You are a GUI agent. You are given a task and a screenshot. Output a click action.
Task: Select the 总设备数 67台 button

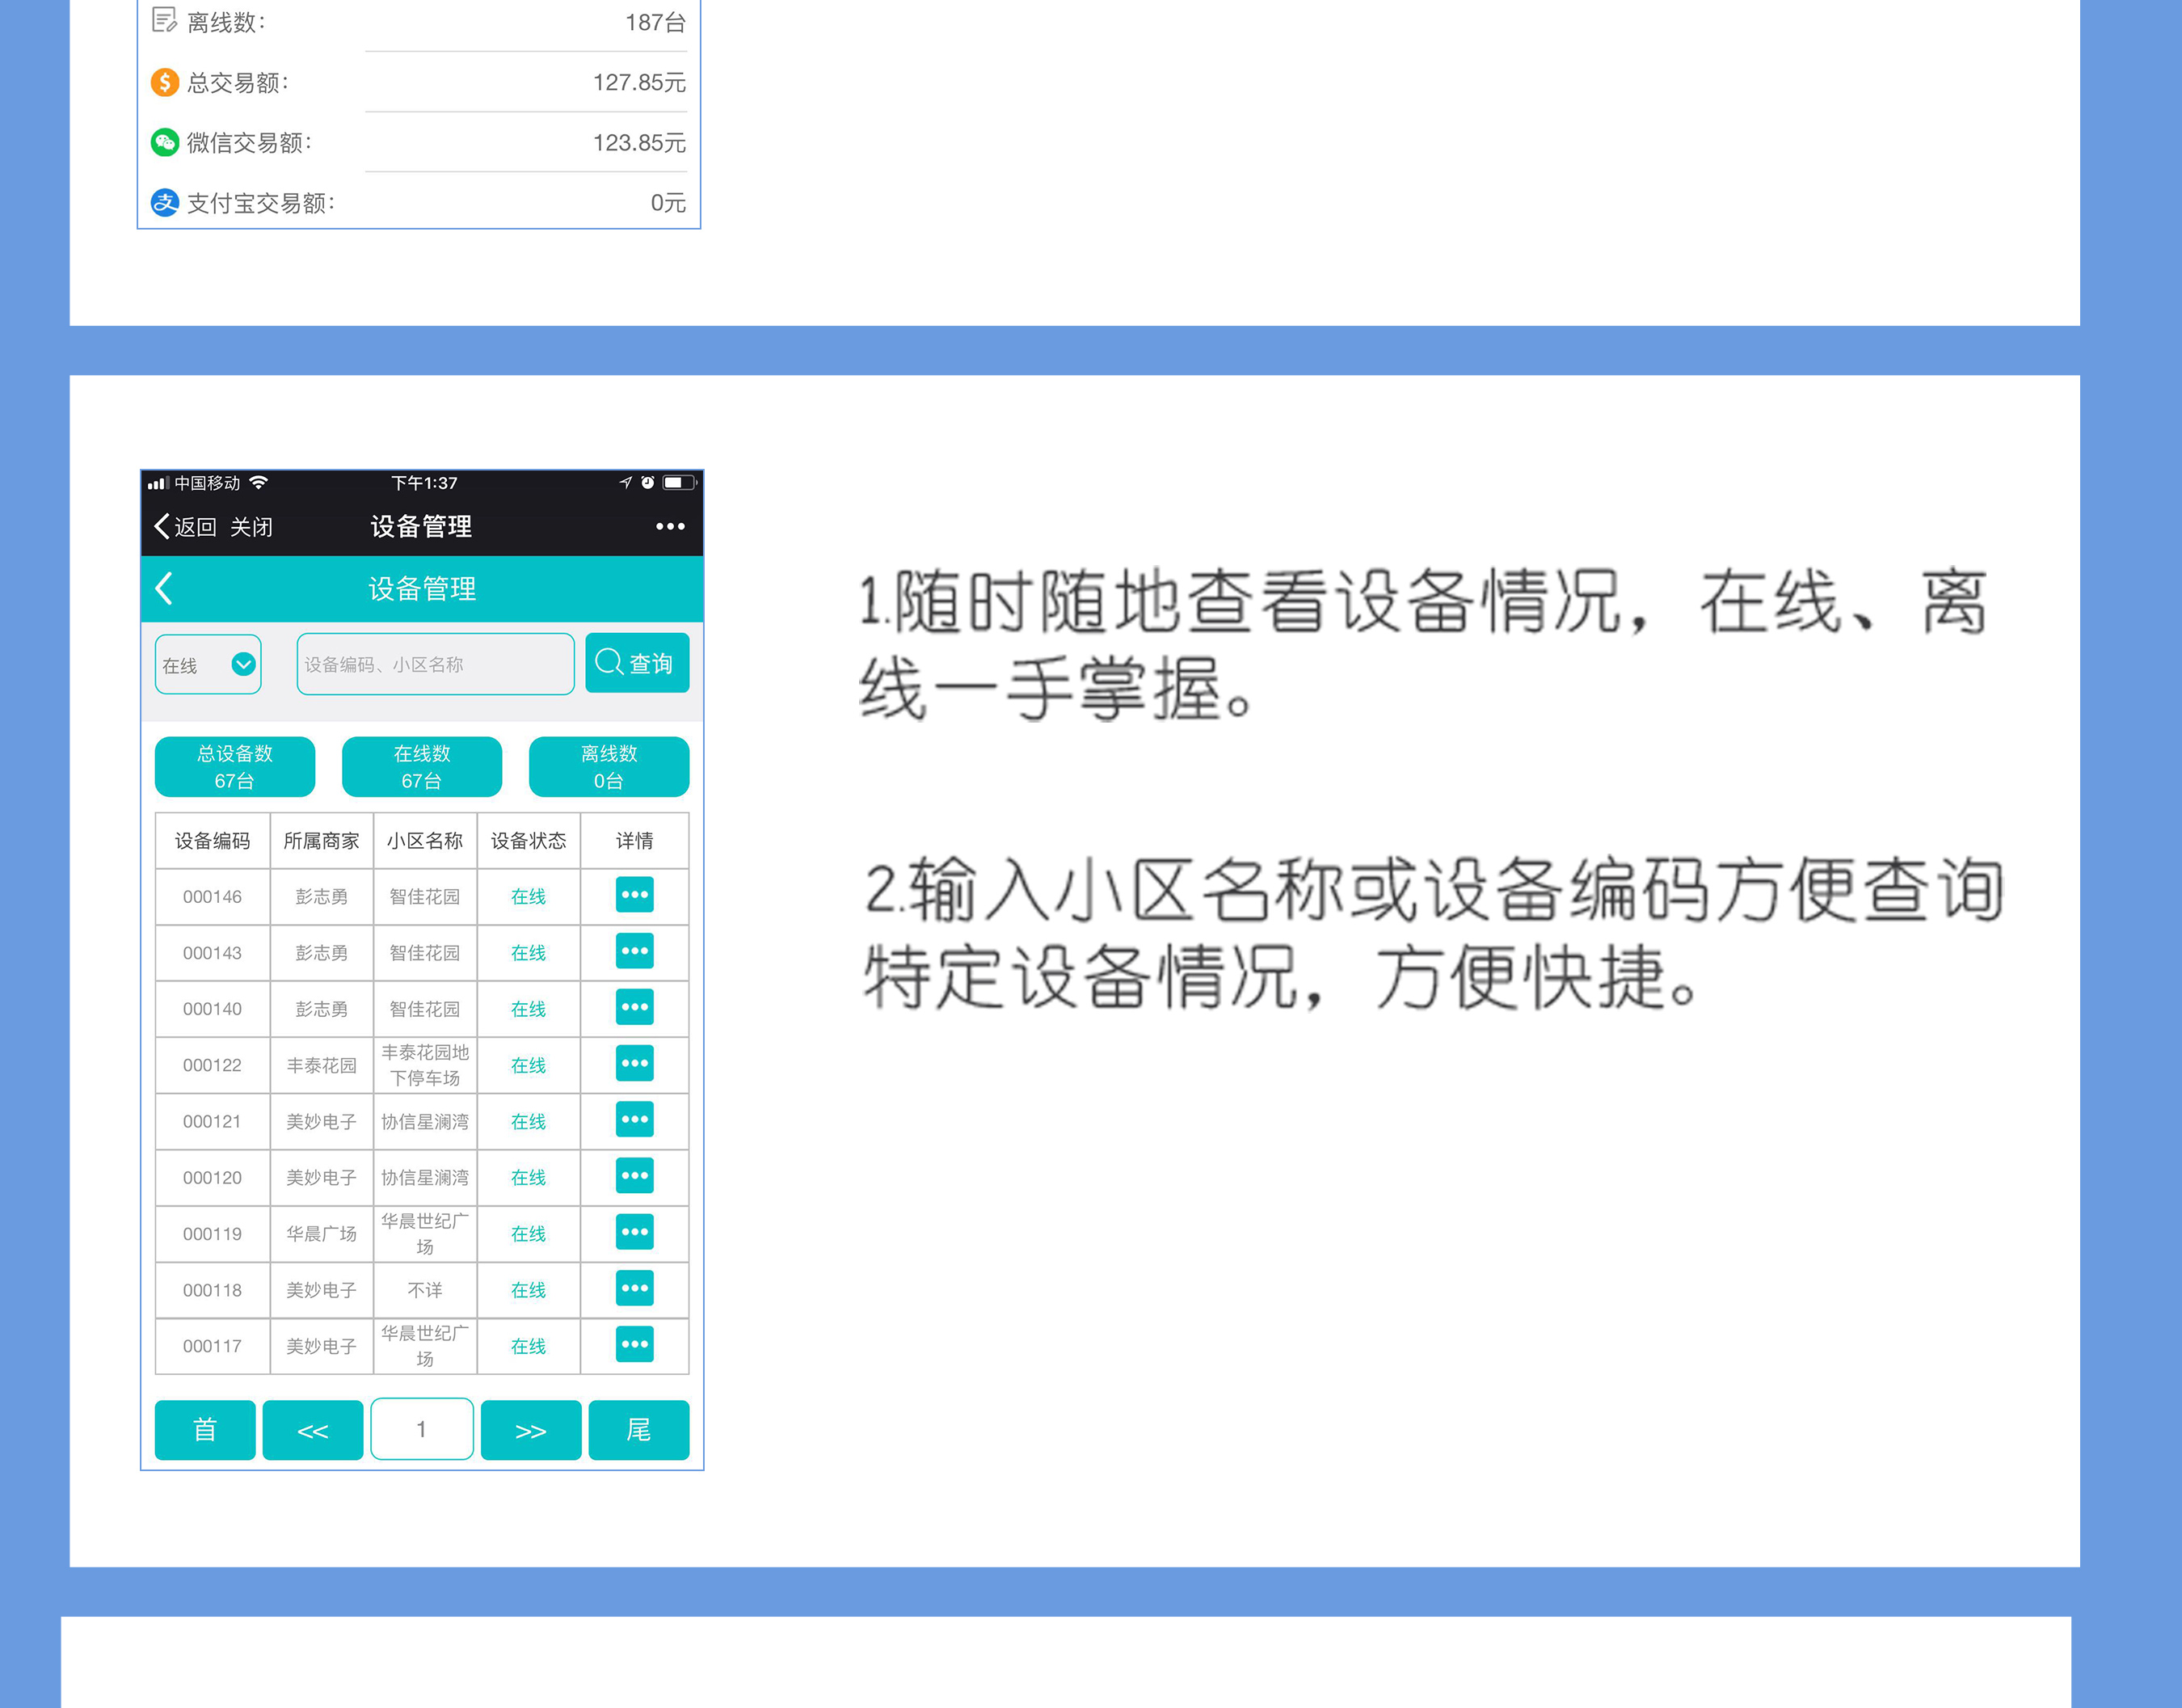pyautogui.click(x=235, y=767)
